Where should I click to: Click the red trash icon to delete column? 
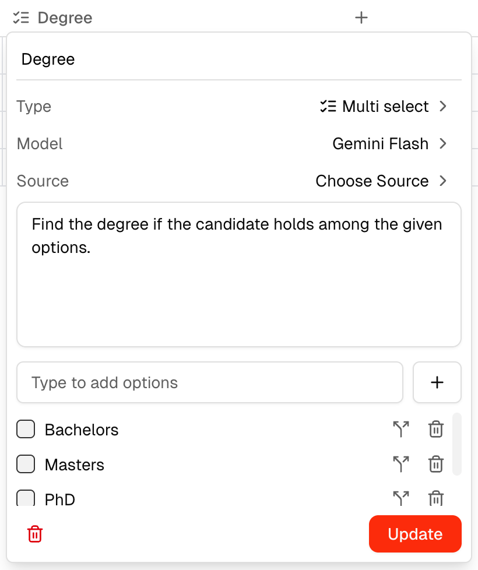[35, 534]
